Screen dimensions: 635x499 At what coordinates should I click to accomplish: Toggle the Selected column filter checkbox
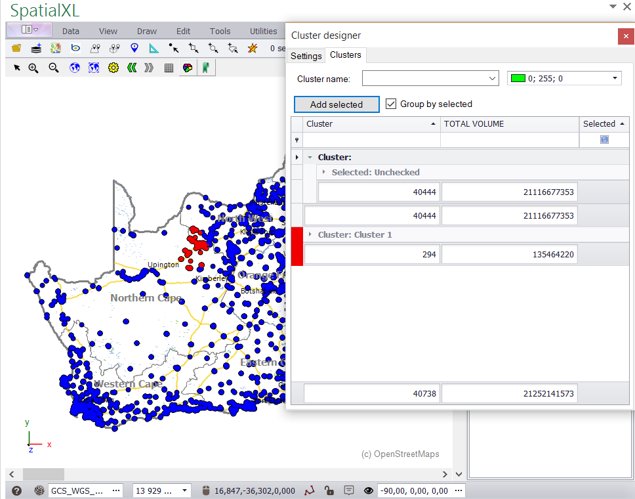pos(604,140)
